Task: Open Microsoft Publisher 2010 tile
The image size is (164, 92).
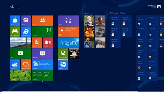Action: (126, 32)
